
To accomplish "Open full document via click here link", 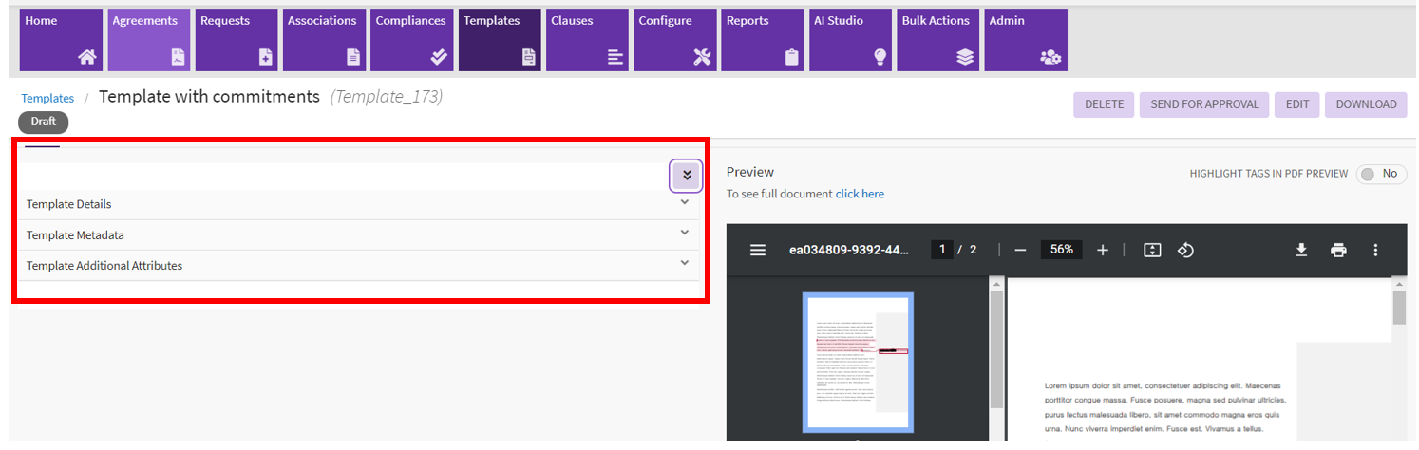I will pos(860,194).
